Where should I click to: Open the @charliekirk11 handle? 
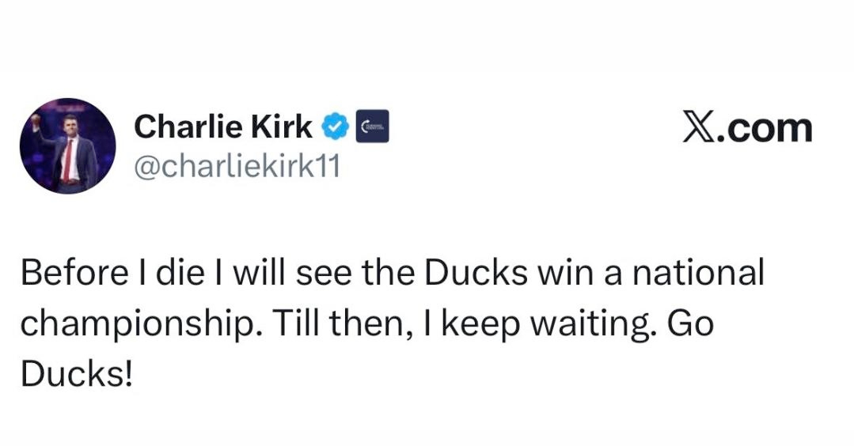pos(237,168)
